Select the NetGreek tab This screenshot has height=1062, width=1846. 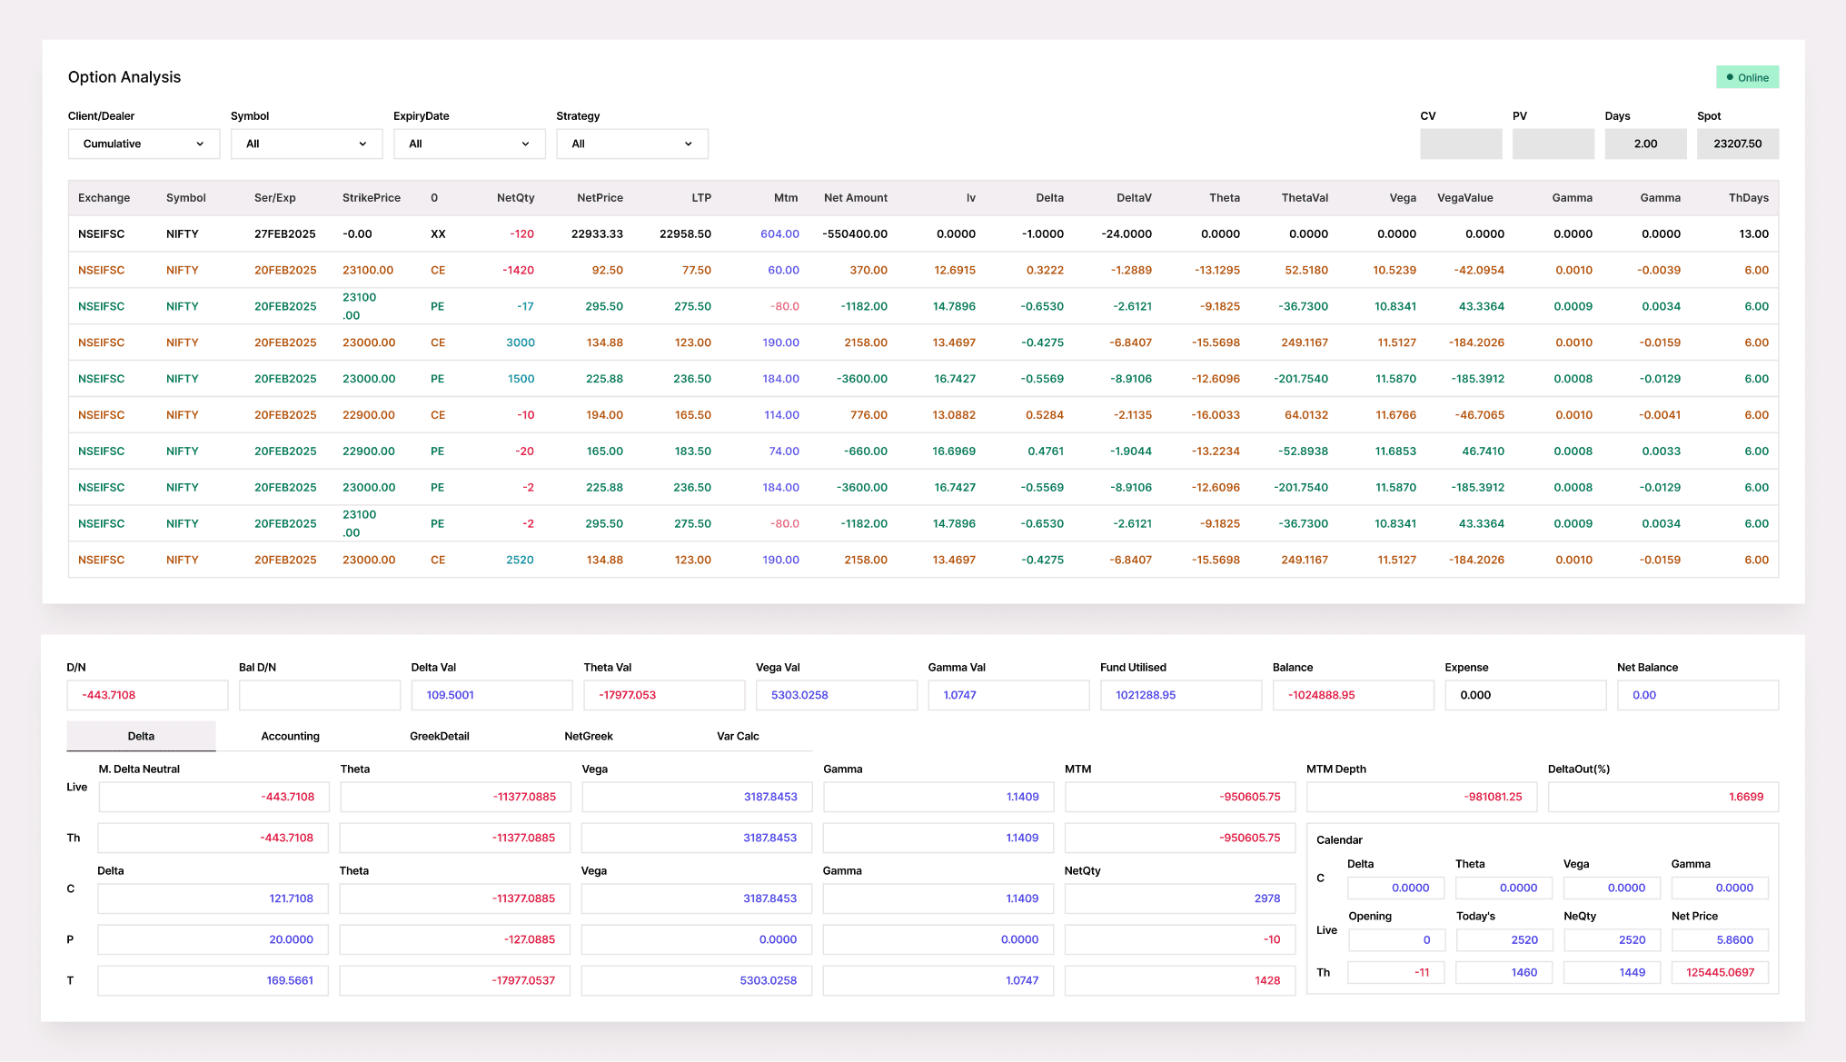click(x=589, y=736)
